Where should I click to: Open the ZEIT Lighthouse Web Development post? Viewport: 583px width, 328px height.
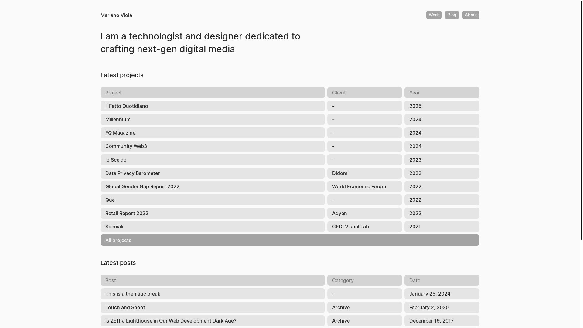point(213,321)
